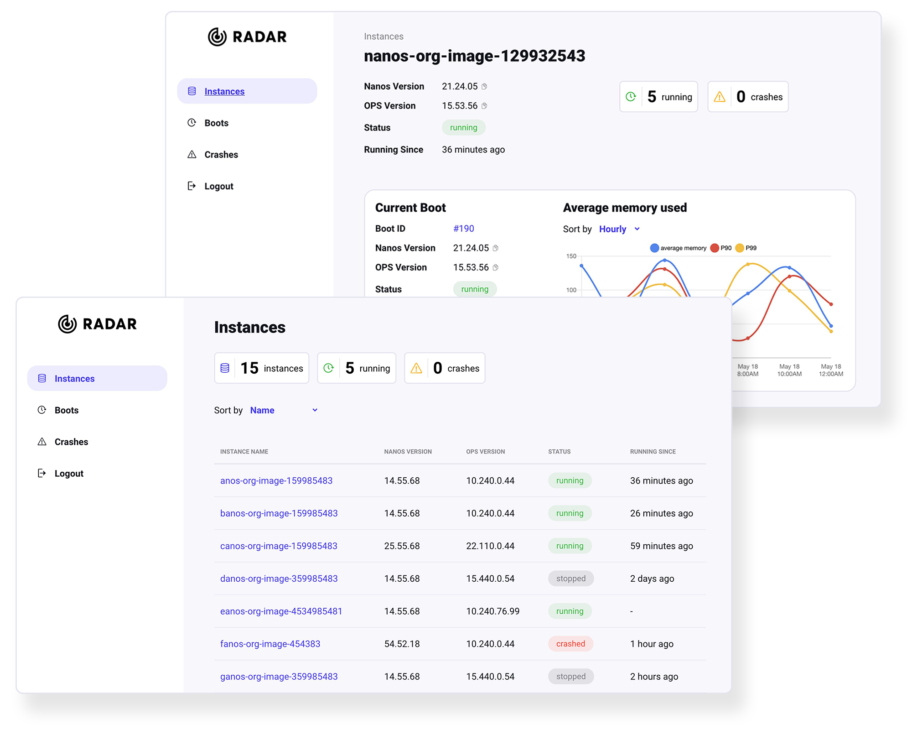Image resolution: width=912 pixels, height=730 pixels.
Task: Open Boots in the back window's sidebar
Action: tap(216, 123)
